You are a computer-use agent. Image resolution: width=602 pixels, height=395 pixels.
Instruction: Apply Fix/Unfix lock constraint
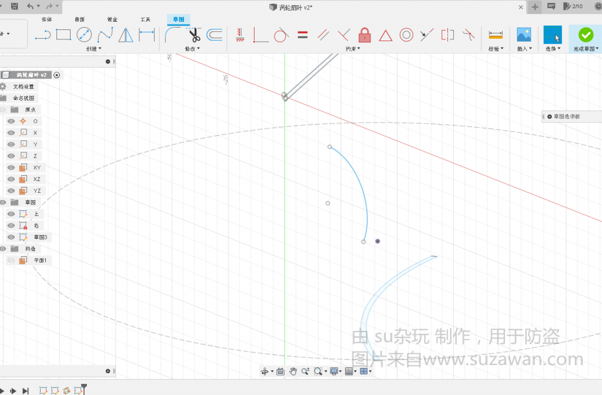click(364, 35)
